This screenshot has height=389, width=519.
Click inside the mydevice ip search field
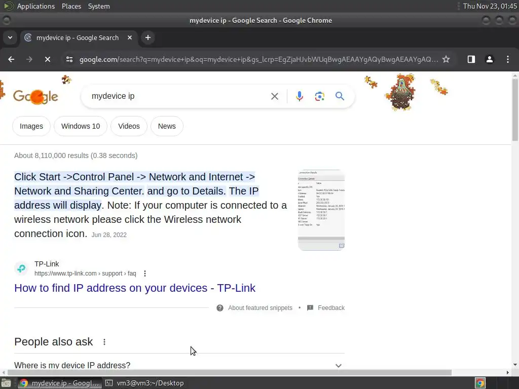tap(179, 96)
